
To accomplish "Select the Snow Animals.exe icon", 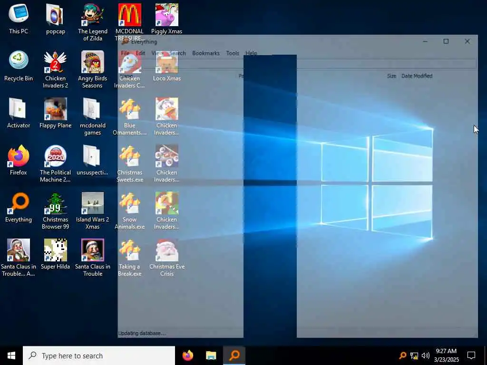I will pyautogui.click(x=129, y=211).
